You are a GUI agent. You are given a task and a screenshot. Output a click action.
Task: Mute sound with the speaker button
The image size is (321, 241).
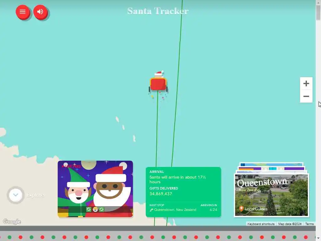tap(40, 12)
